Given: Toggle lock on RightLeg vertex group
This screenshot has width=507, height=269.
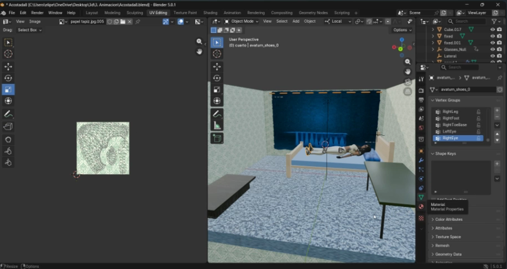Looking at the screenshot, I should pyautogui.click(x=478, y=111).
